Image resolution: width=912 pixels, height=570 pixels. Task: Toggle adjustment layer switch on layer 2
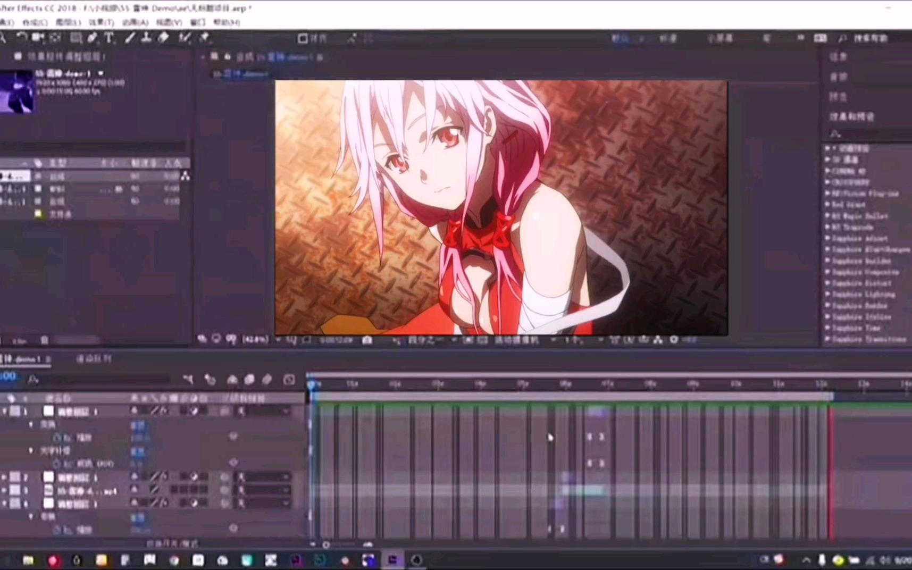click(194, 477)
